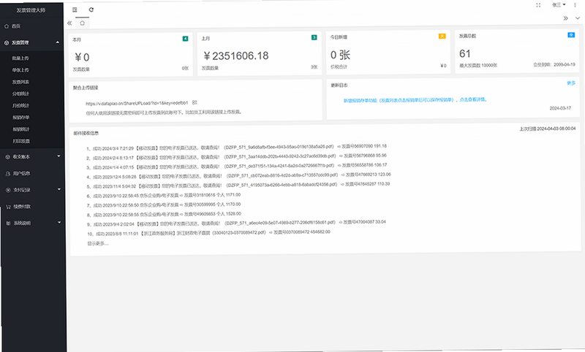This screenshot has height=352, width=585.
Task: Click mail record 5 dated 2023/11/4
Action: [238, 185]
